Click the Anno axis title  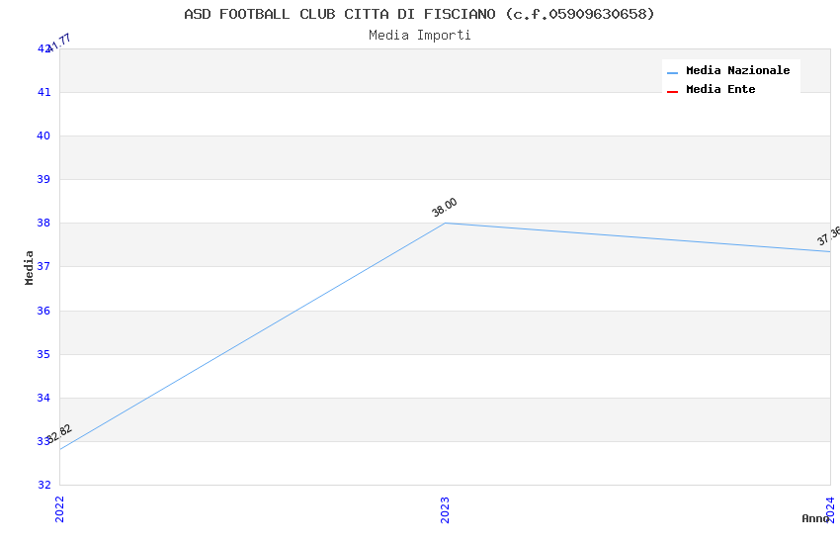[x=814, y=518]
